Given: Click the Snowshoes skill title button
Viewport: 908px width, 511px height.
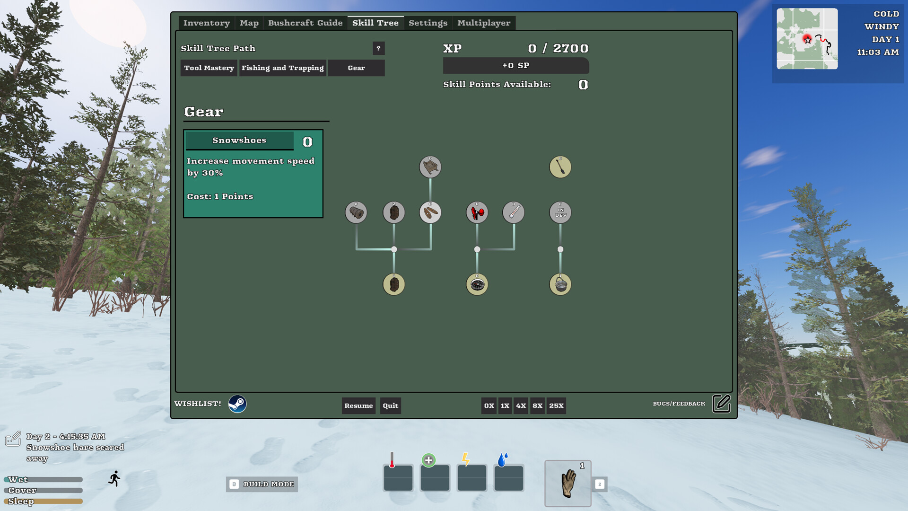Looking at the screenshot, I should click(x=239, y=141).
